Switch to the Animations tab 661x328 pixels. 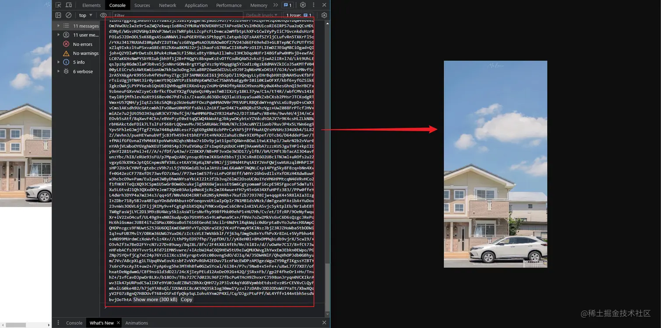coord(136,323)
